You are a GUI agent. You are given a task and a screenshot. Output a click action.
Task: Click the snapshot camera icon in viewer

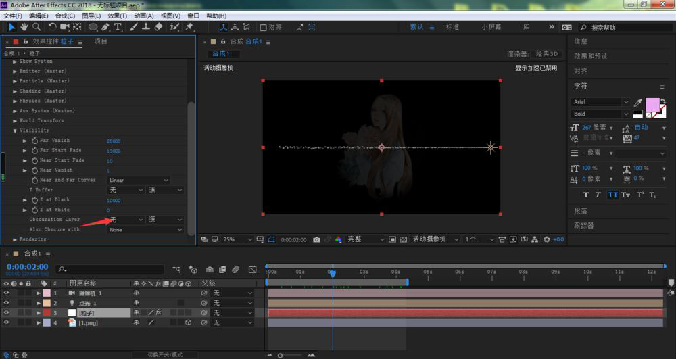click(316, 239)
